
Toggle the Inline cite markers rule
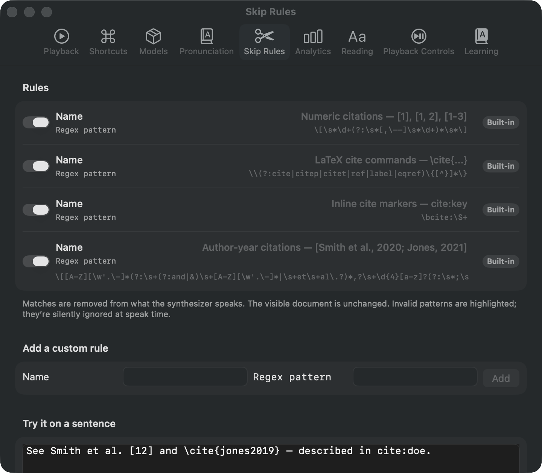36,210
